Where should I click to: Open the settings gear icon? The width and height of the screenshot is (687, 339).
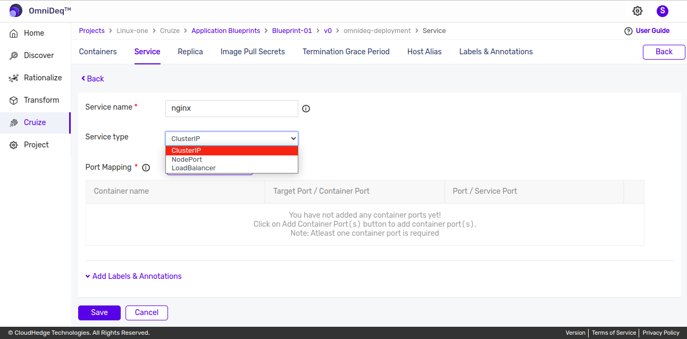[x=638, y=11]
